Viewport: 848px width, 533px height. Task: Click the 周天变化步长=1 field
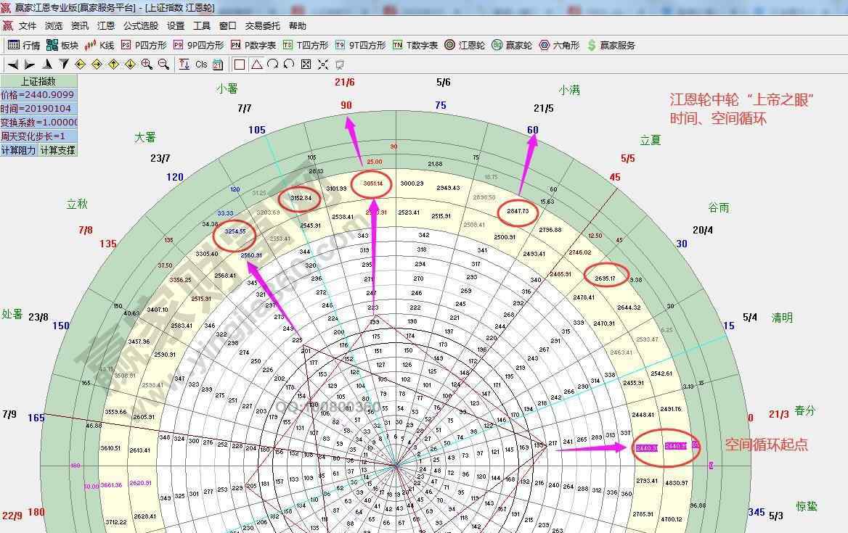[x=38, y=136]
